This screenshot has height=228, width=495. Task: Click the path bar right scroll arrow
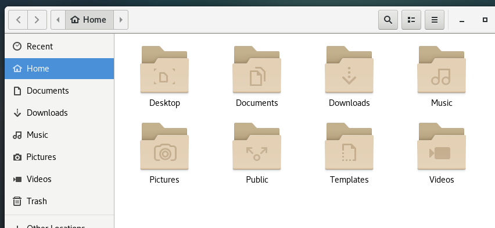121,20
